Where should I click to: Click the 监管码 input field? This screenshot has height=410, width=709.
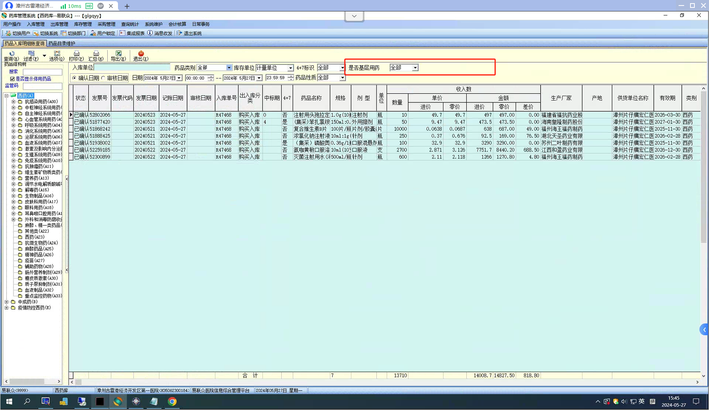[x=43, y=86]
